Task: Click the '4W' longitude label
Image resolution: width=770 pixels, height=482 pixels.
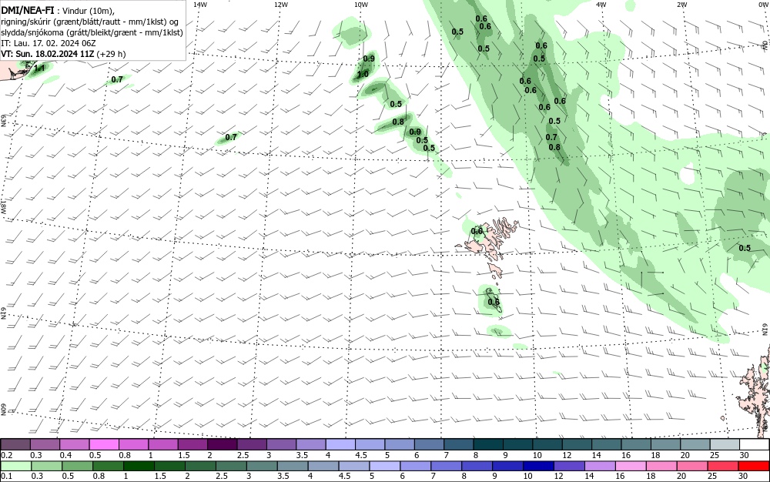Action: 601,5
